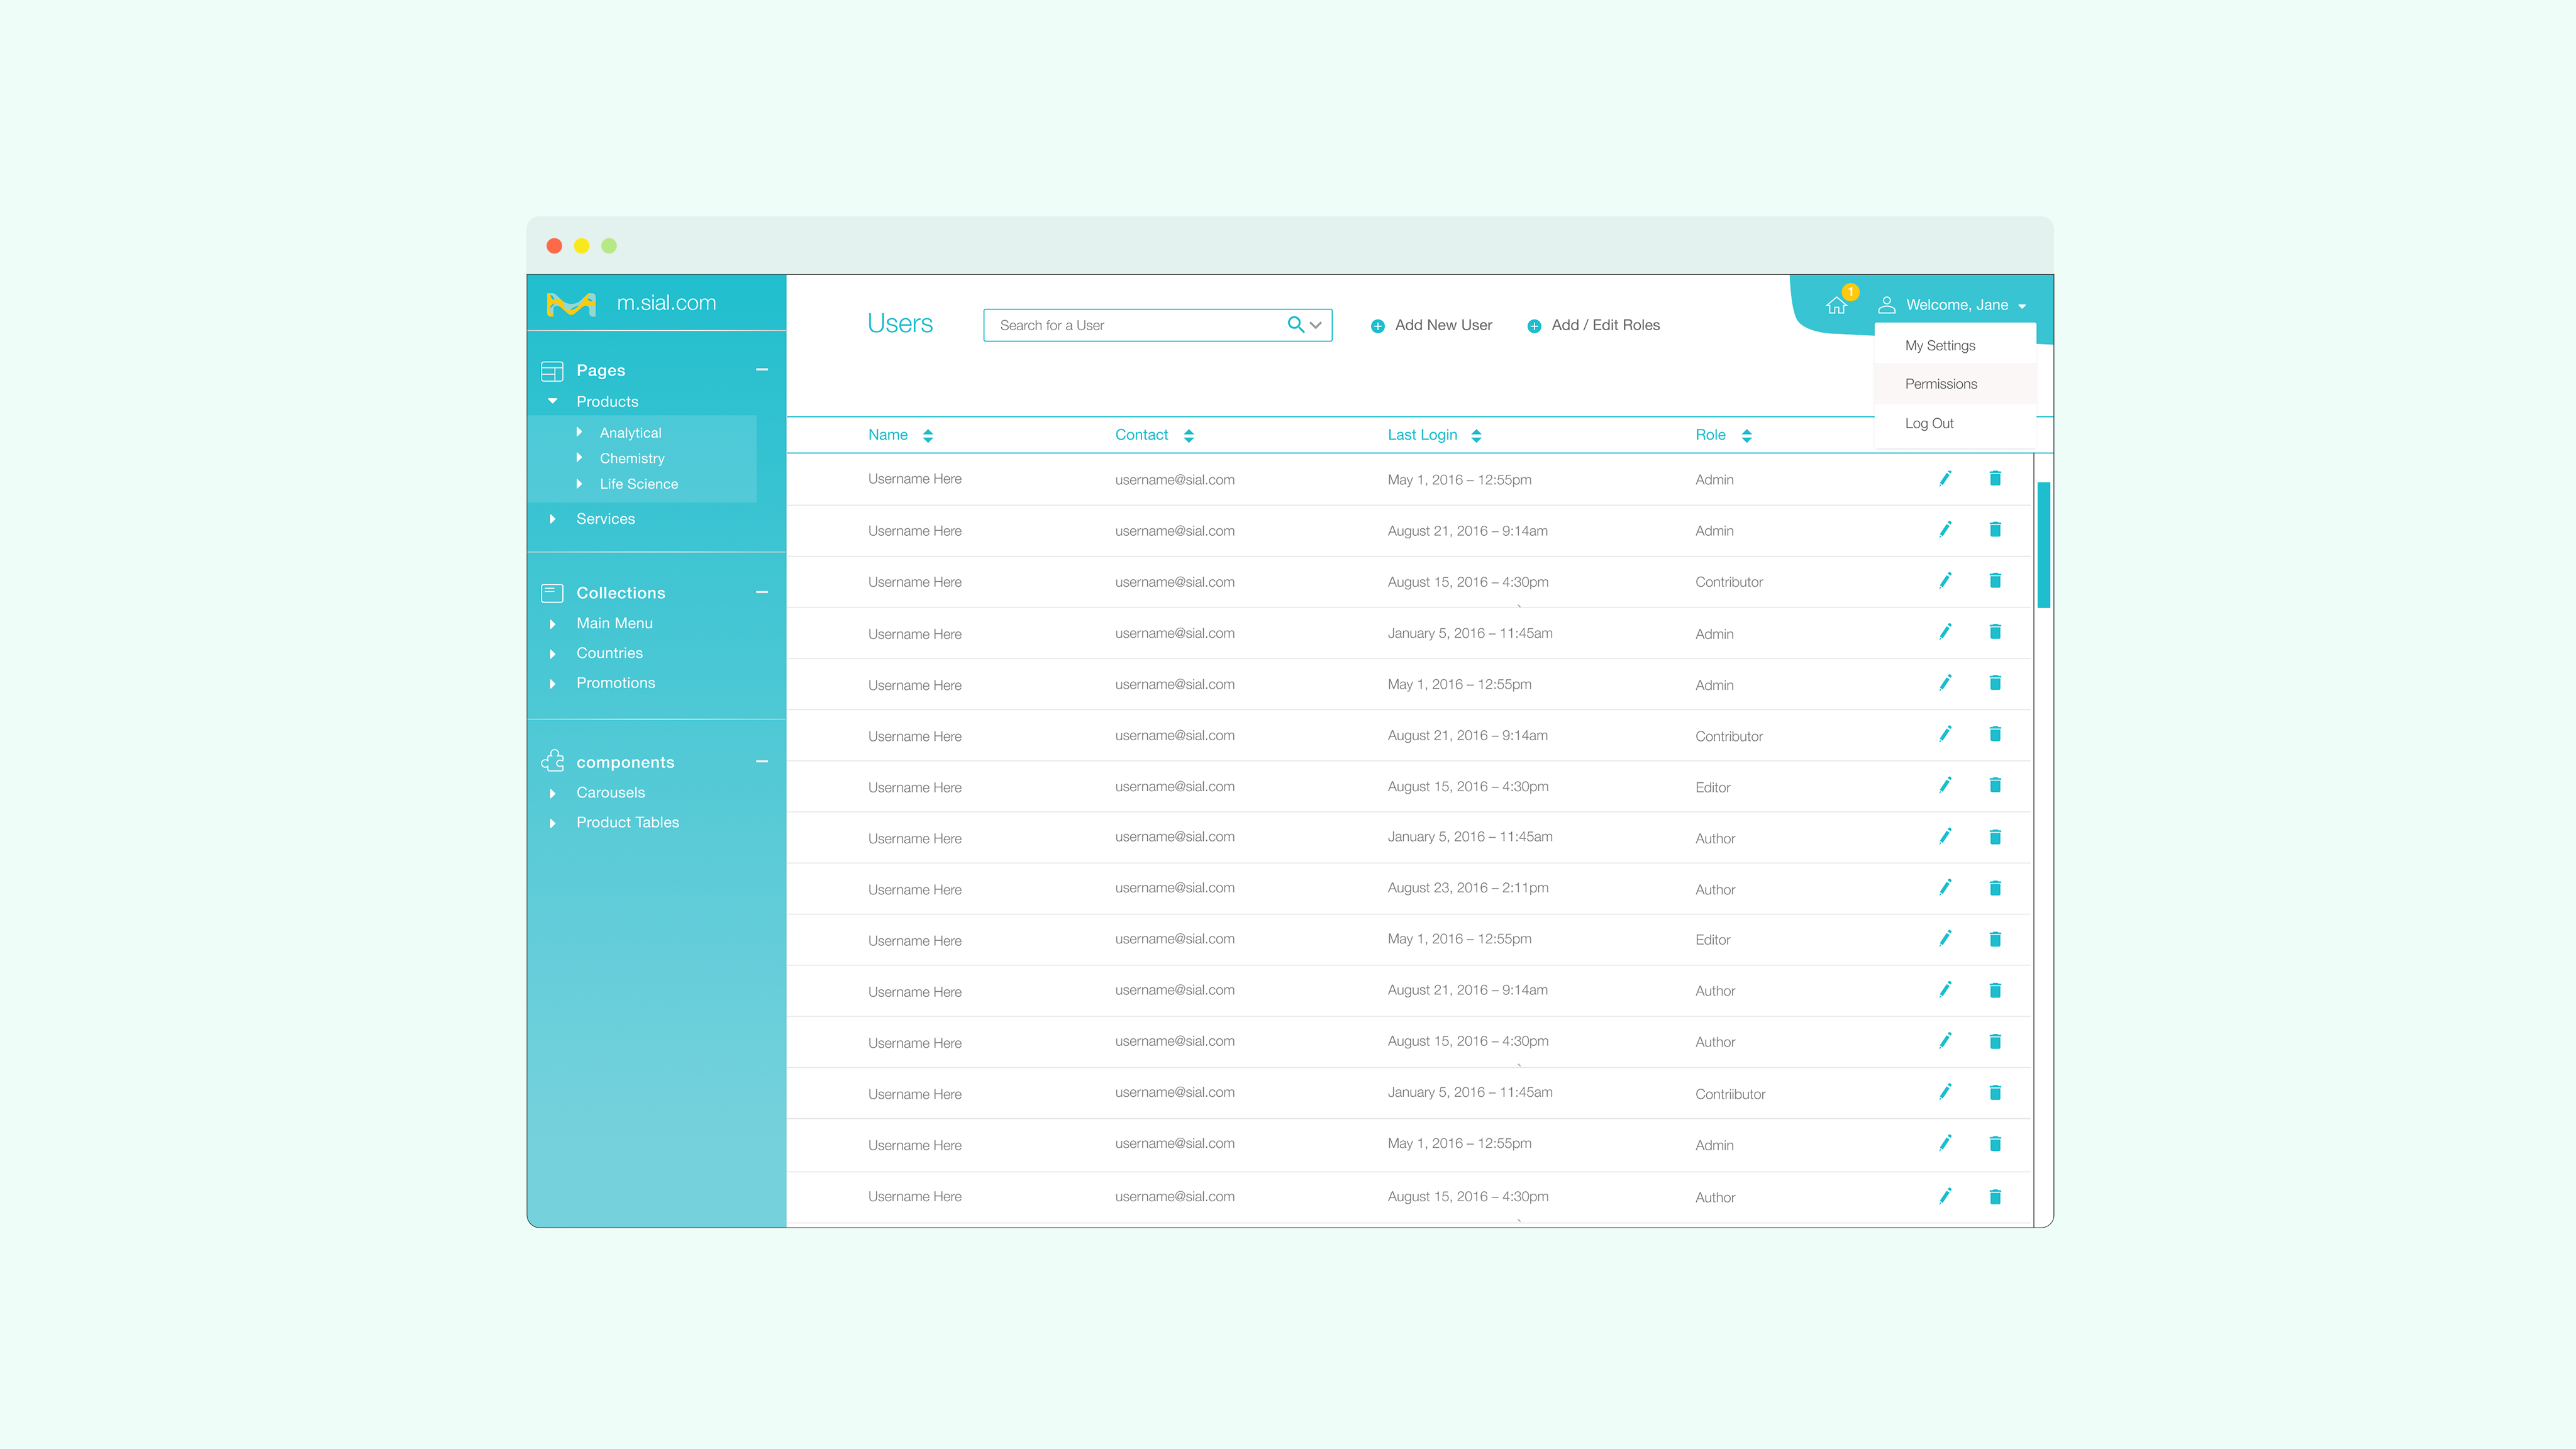Image resolution: width=2576 pixels, height=1449 pixels.
Task: Collapse the Pages section with minus icon
Action: click(762, 370)
